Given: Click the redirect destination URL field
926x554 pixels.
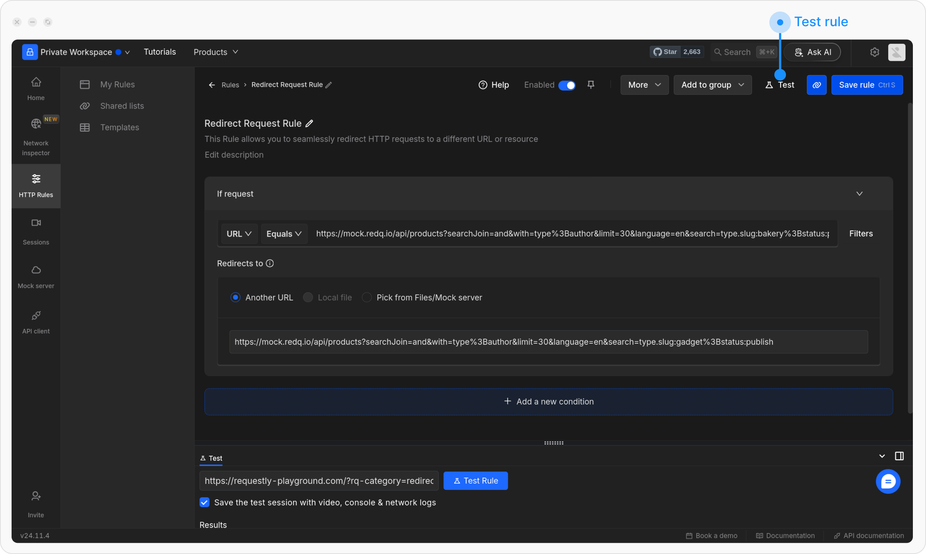Looking at the screenshot, I should (x=548, y=342).
